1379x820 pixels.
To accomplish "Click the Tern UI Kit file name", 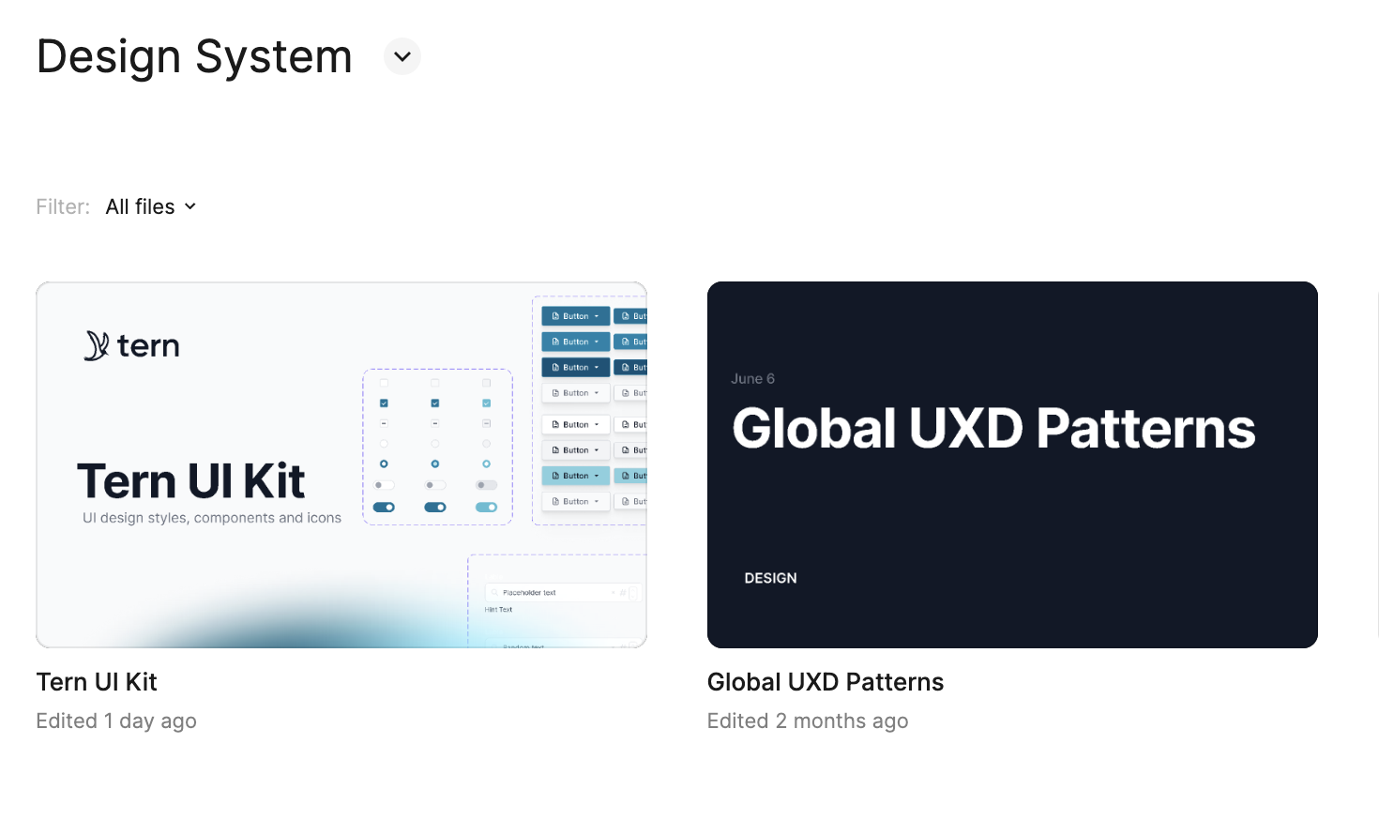I will pyautogui.click(x=97, y=682).
